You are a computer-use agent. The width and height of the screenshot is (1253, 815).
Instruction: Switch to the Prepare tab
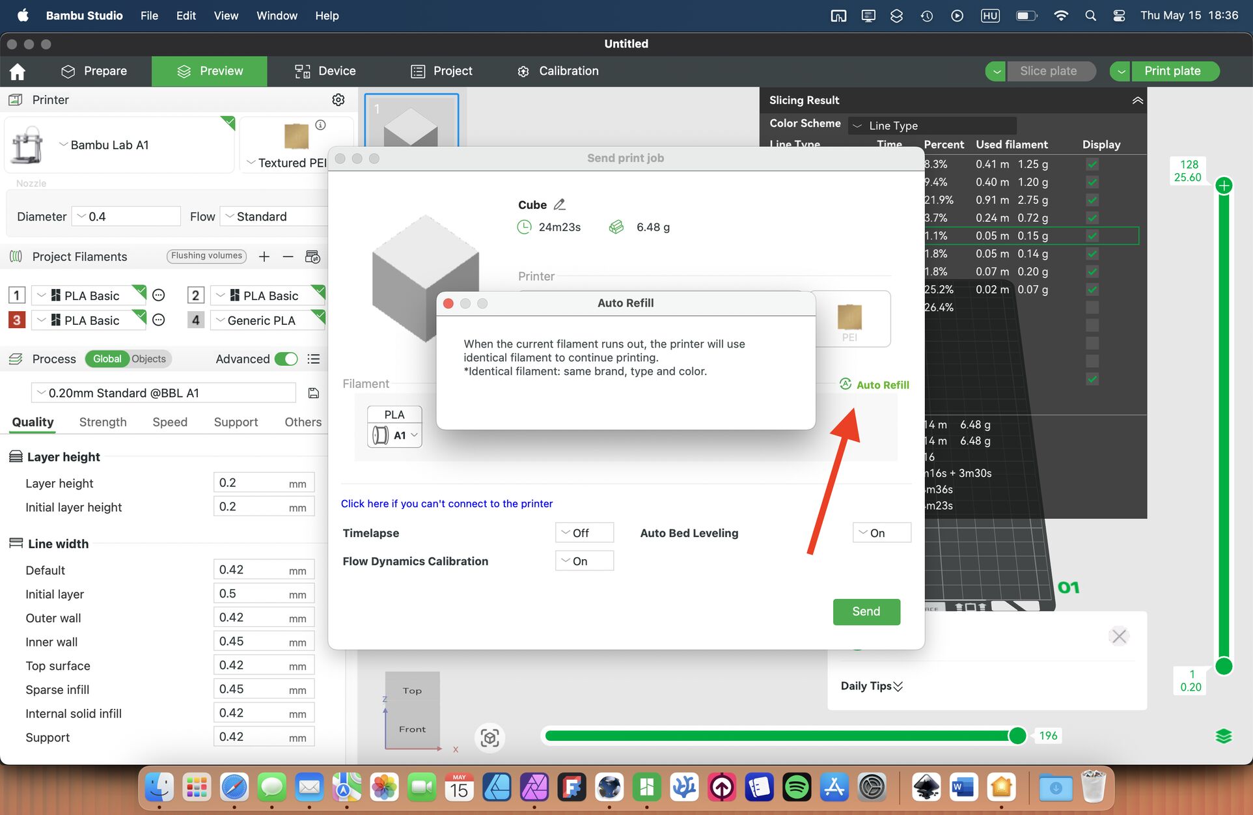(x=94, y=71)
